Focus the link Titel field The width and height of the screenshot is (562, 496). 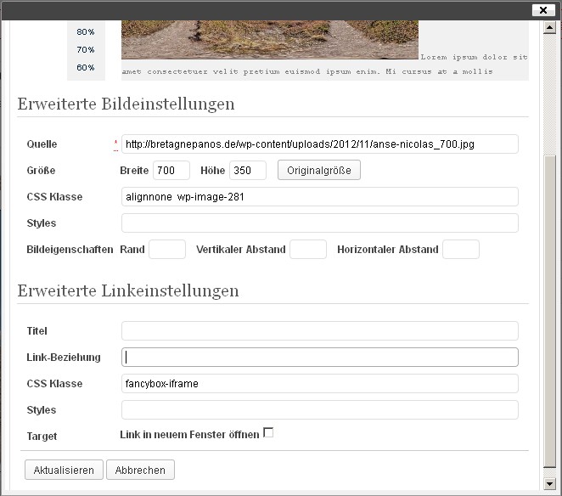319,331
